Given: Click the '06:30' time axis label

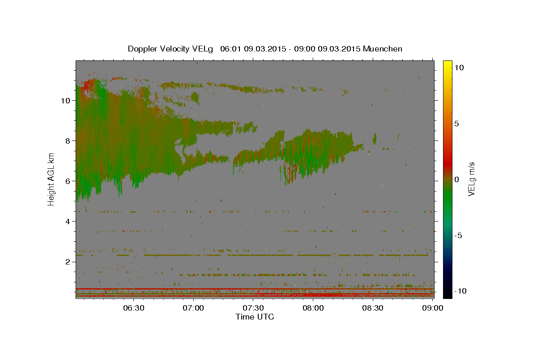Looking at the screenshot, I should pos(134,308).
